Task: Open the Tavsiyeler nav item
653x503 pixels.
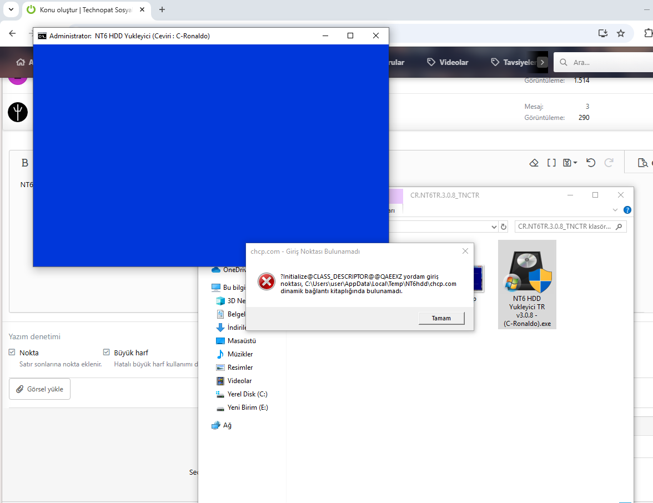Action: tap(513, 62)
